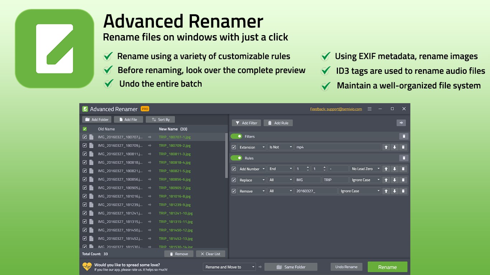Click the green Rename button
The width and height of the screenshot is (490, 275).
point(387,267)
